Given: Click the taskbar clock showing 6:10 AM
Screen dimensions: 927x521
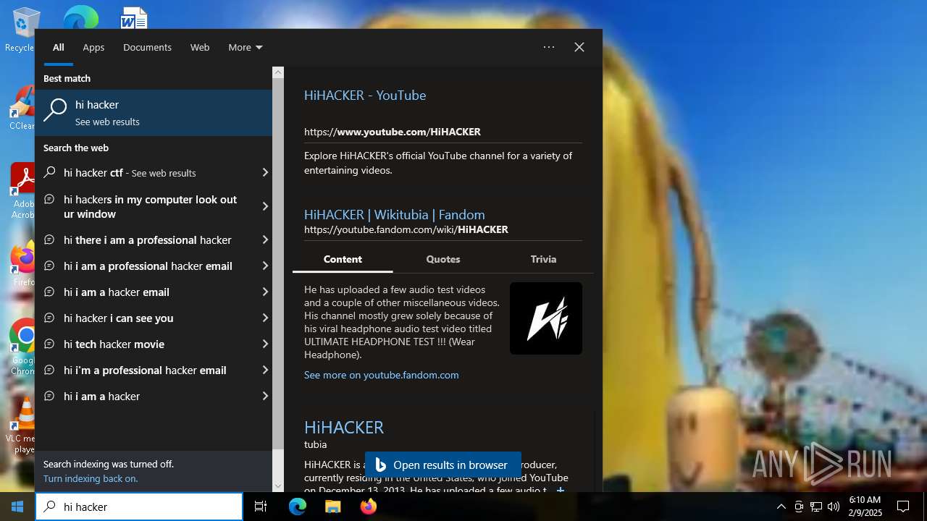Looking at the screenshot, I should (865, 507).
